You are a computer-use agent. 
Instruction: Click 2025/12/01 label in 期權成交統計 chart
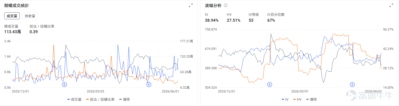pos(20,91)
